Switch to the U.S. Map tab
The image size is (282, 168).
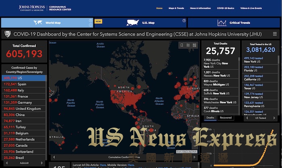(x=141, y=23)
